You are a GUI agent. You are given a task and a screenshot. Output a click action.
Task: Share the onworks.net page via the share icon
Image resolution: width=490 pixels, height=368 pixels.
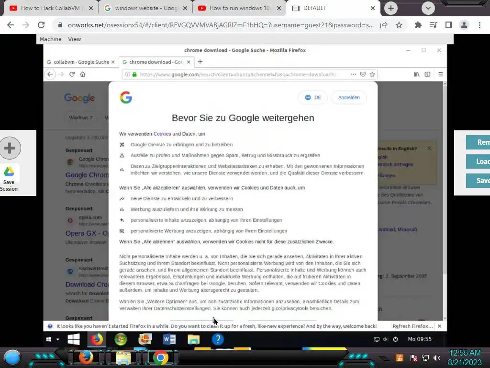(384, 25)
